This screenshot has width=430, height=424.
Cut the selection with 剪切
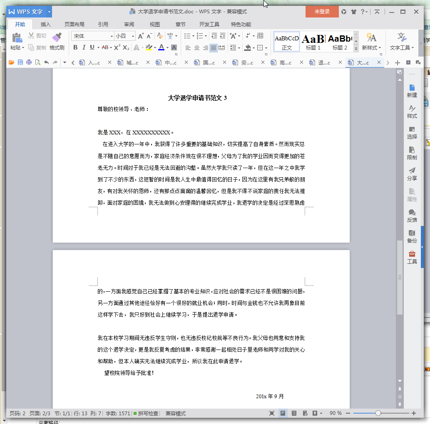pos(37,36)
